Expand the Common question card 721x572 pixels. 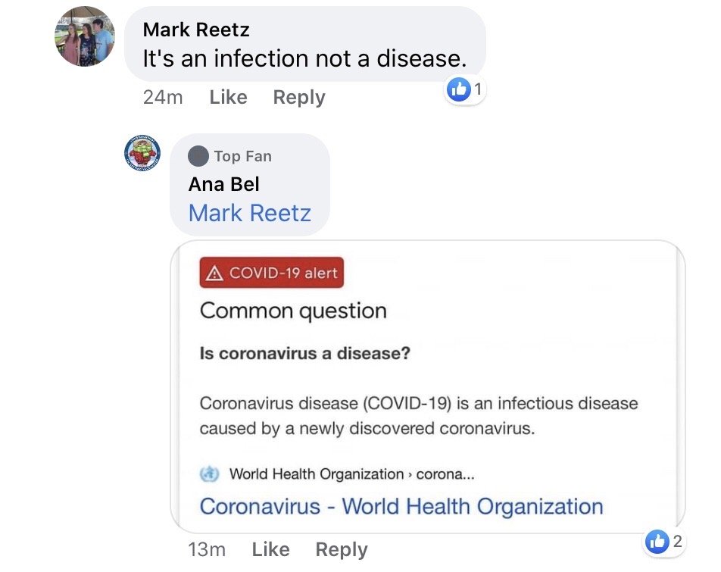click(x=294, y=310)
